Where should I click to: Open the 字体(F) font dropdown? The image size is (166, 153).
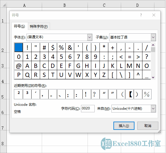tap(90, 37)
